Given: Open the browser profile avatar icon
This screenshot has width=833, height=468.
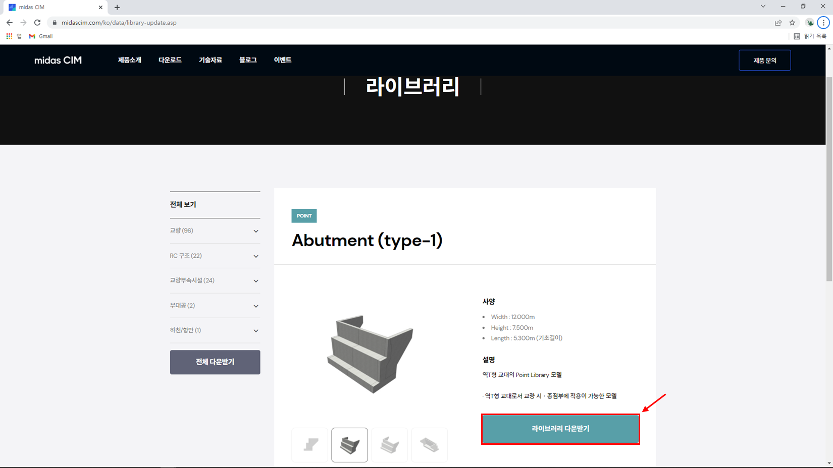Looking at the screenshot, I should coord(810,23).
